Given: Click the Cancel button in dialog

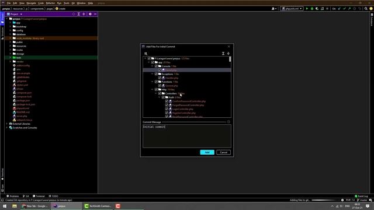Looking at the screenshot, I should [223, 152].
